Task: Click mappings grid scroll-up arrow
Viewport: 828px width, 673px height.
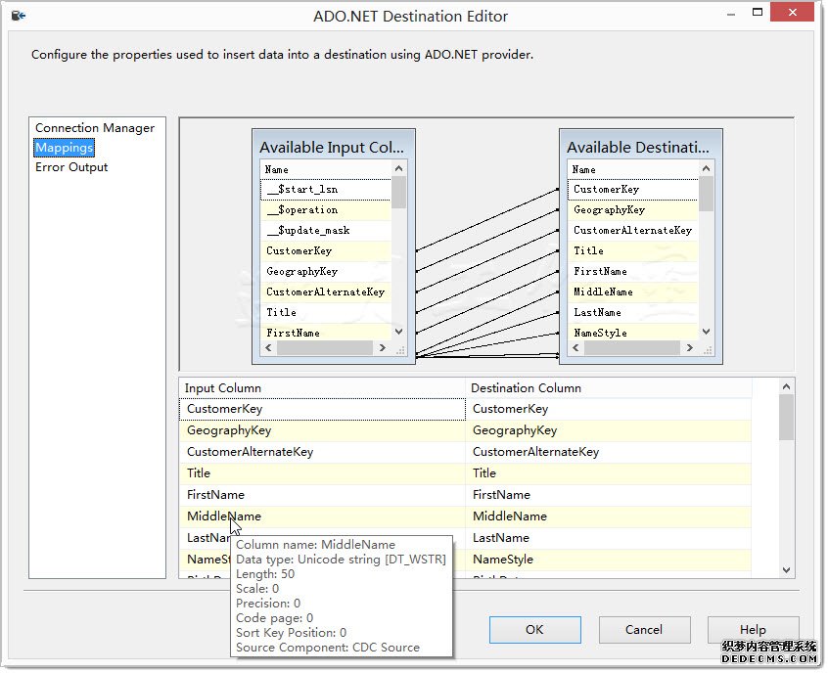Action: [x=786, y=387]
